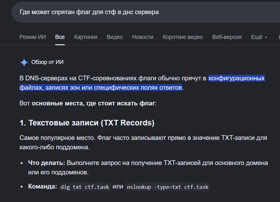Click the paragraph starting Самое популярное место
This screenshot has width=280, height=202.
[143, 142]
